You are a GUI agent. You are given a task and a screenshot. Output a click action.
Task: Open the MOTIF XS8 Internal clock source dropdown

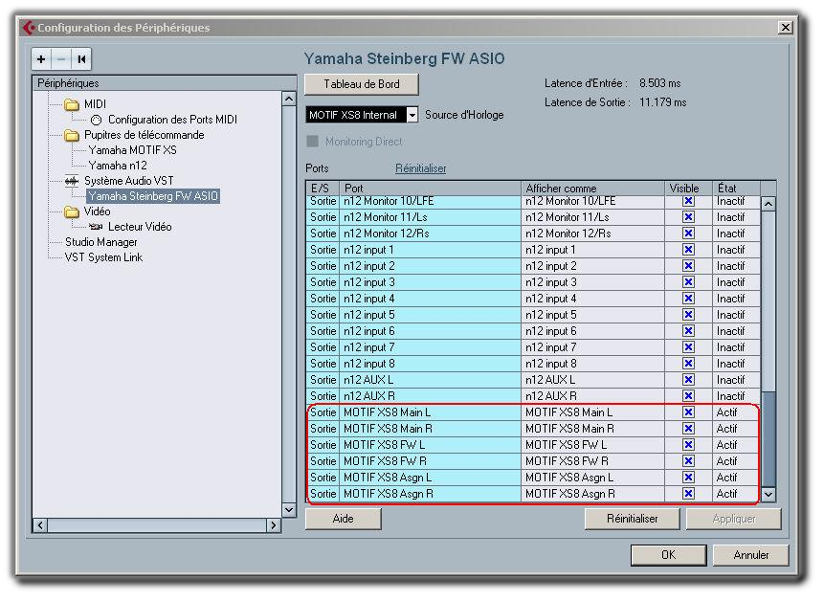tap(412, 115)
